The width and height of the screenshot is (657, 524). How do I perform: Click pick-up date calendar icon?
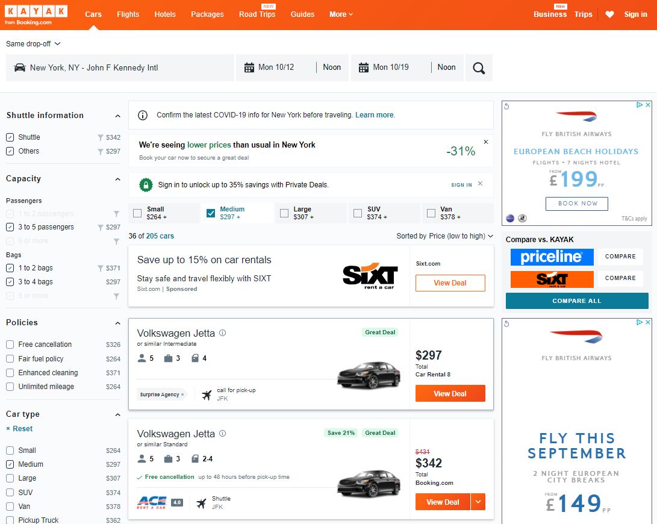click(x=249, y=67)
